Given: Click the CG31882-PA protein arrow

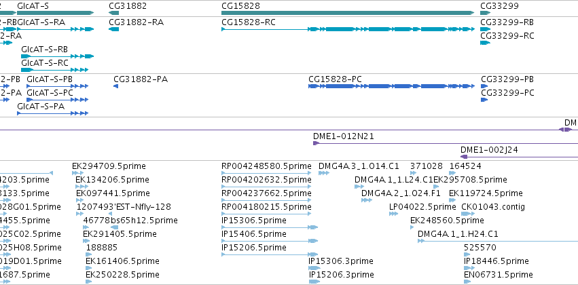Looking at the screenshot, I should pyautogui.click(x=115, y=86).
